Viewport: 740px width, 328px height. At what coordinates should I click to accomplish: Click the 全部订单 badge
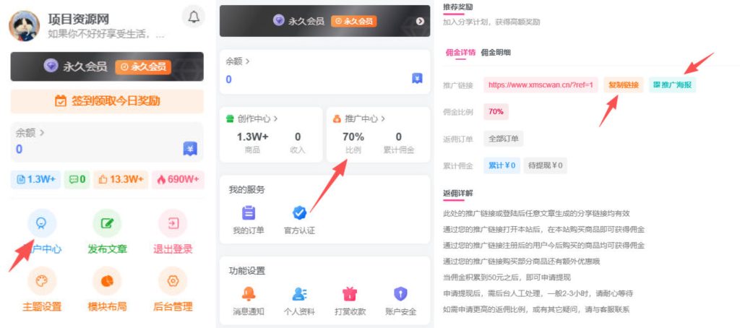click(x=504, y=139)
